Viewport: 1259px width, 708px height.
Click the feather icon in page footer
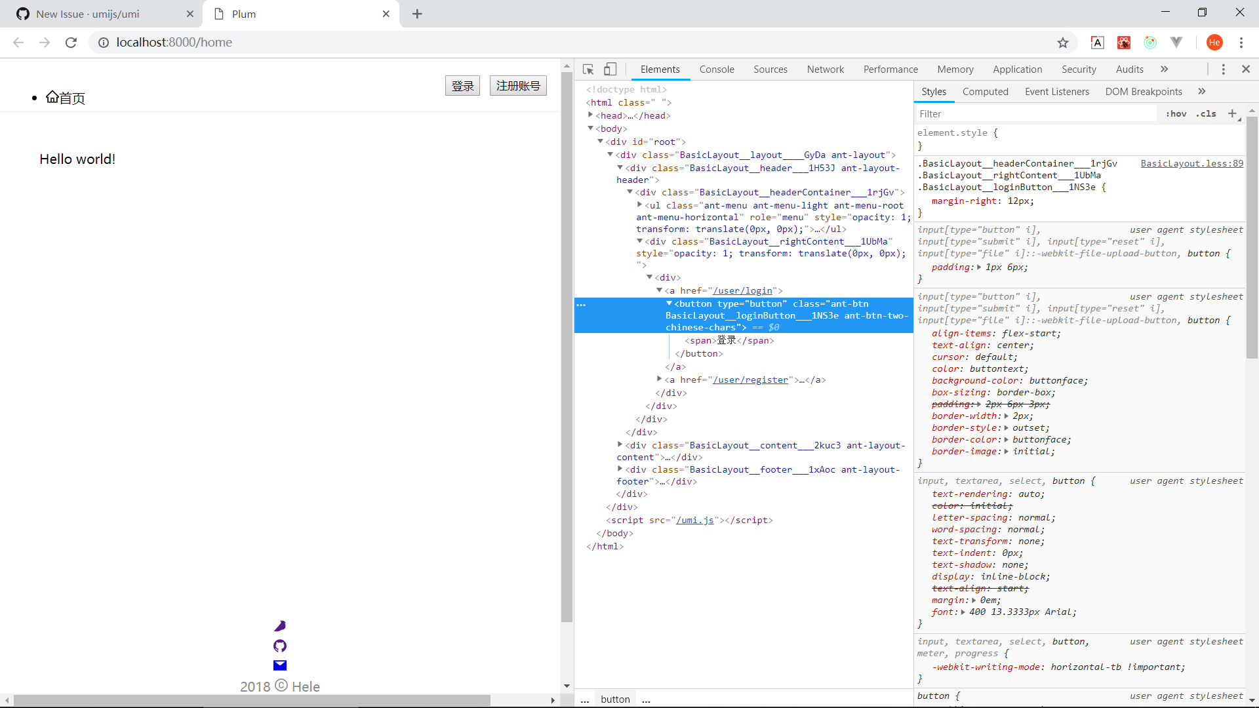(x=280, y=625)
